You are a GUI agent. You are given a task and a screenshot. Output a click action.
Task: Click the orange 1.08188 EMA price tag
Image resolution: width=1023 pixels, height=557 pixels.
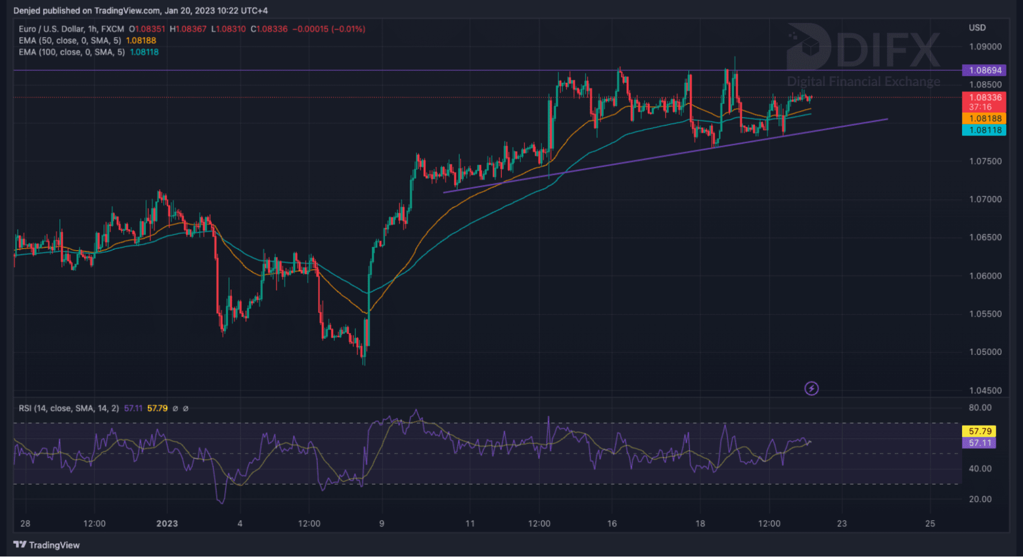point(984,118)
